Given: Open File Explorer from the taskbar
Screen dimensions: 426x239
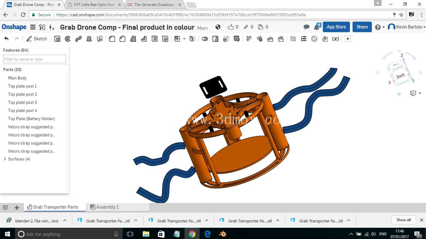Looking at the screenshot, I should [146, 234].
